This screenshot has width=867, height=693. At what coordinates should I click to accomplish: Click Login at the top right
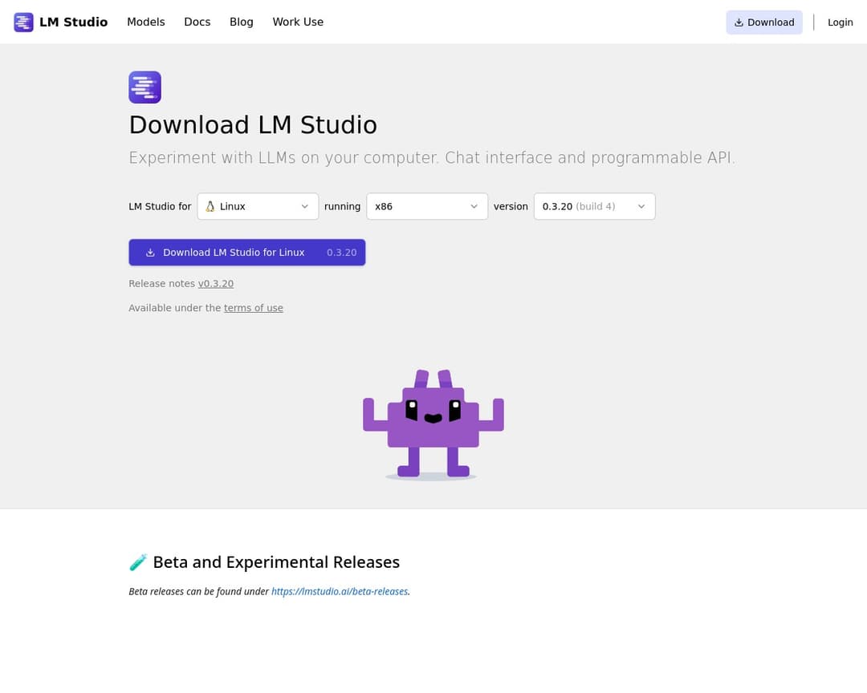[840, 22]
